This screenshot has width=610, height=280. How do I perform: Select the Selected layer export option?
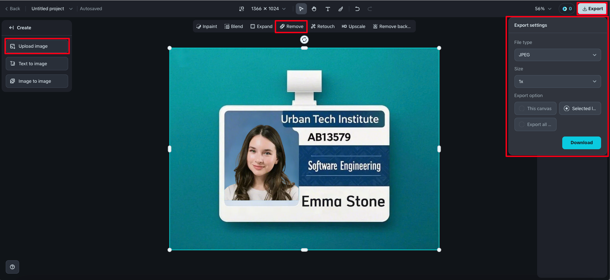pyautogui.click(x=580, y=108)
